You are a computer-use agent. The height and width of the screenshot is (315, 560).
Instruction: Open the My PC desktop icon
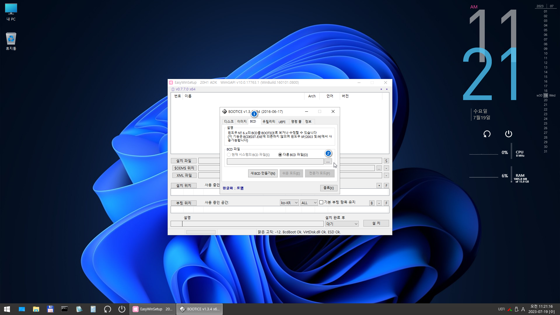pyautogui.click(x=11, y=12)
